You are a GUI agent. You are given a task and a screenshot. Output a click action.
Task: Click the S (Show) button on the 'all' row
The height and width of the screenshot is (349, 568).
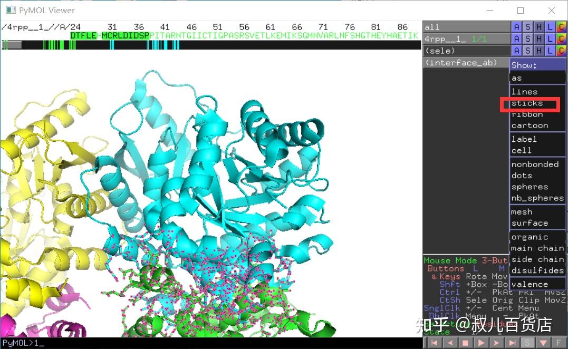click(x=526, y=26)
